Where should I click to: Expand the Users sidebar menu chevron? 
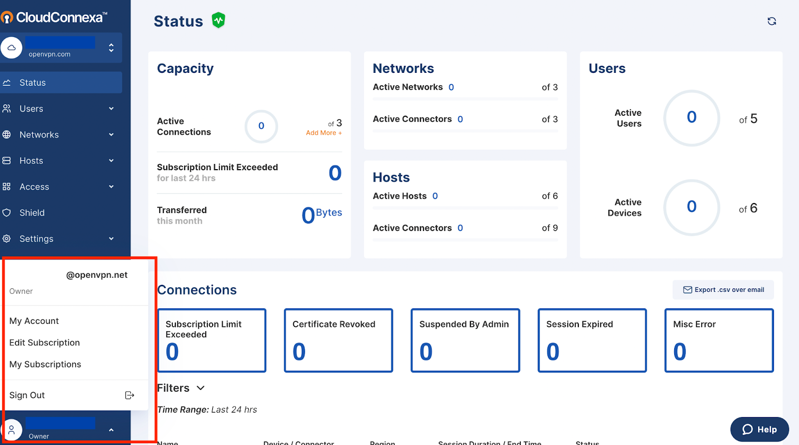(x=111, y=108)
